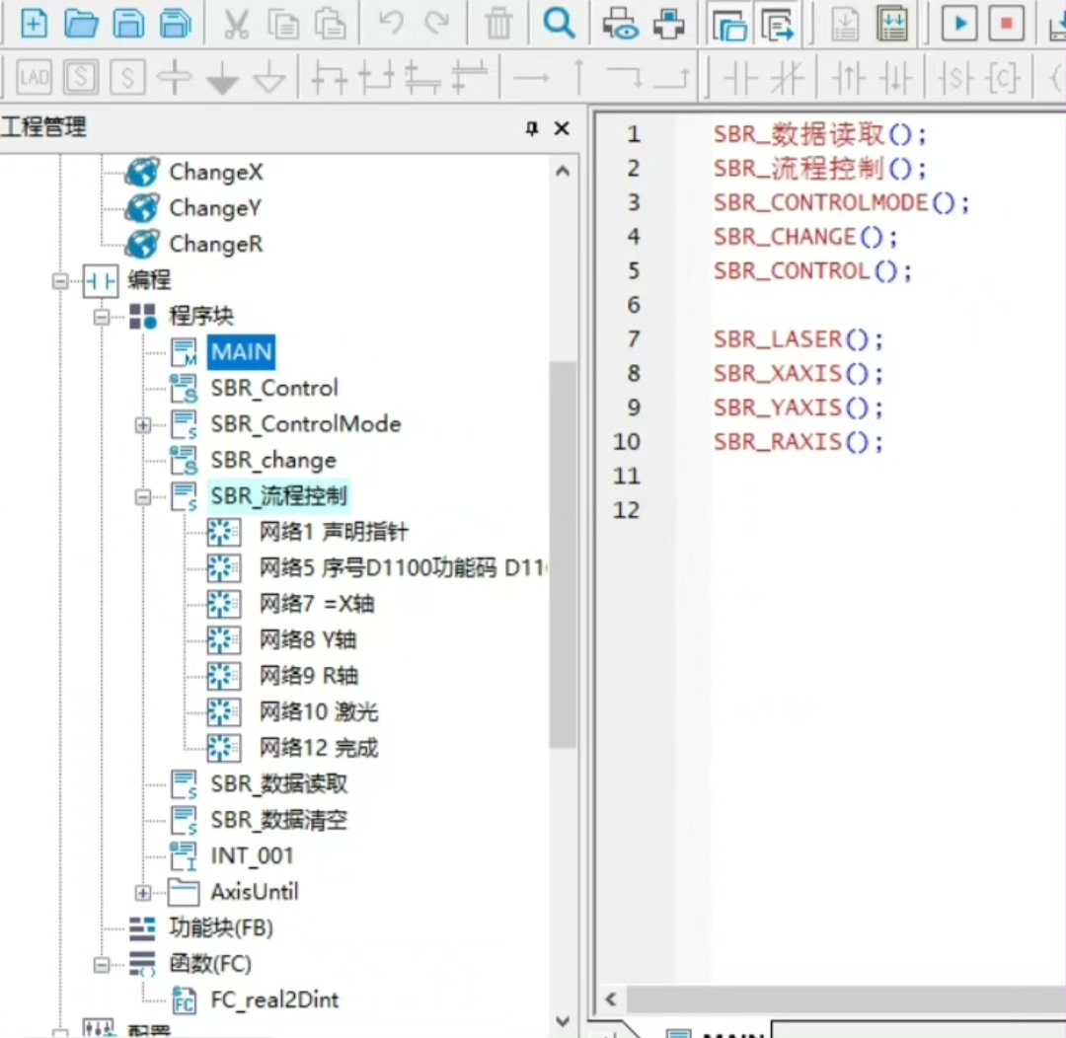Expand the SBR_ControlMode node
Screen dimensions: 1066x1038
[x=143, y=425]
